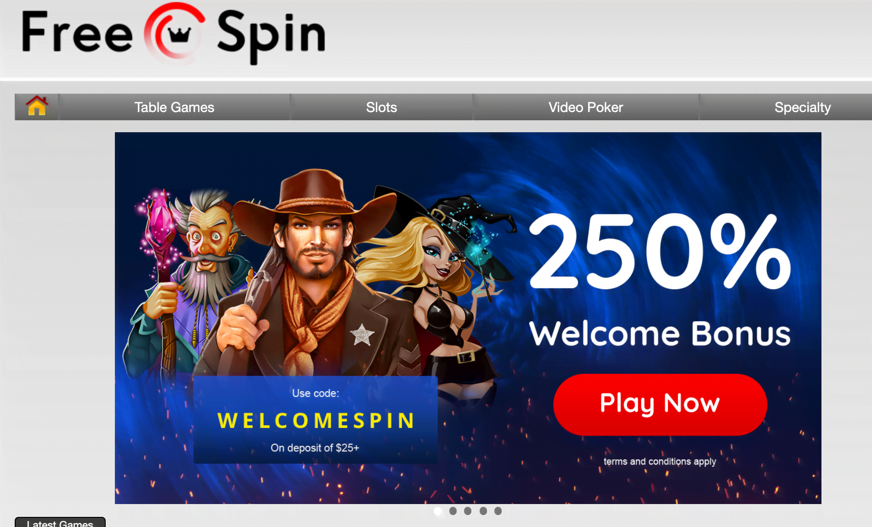872x527 pixels.
Task: Switch to the second carousel slide dot
Action: pos(453,511)
